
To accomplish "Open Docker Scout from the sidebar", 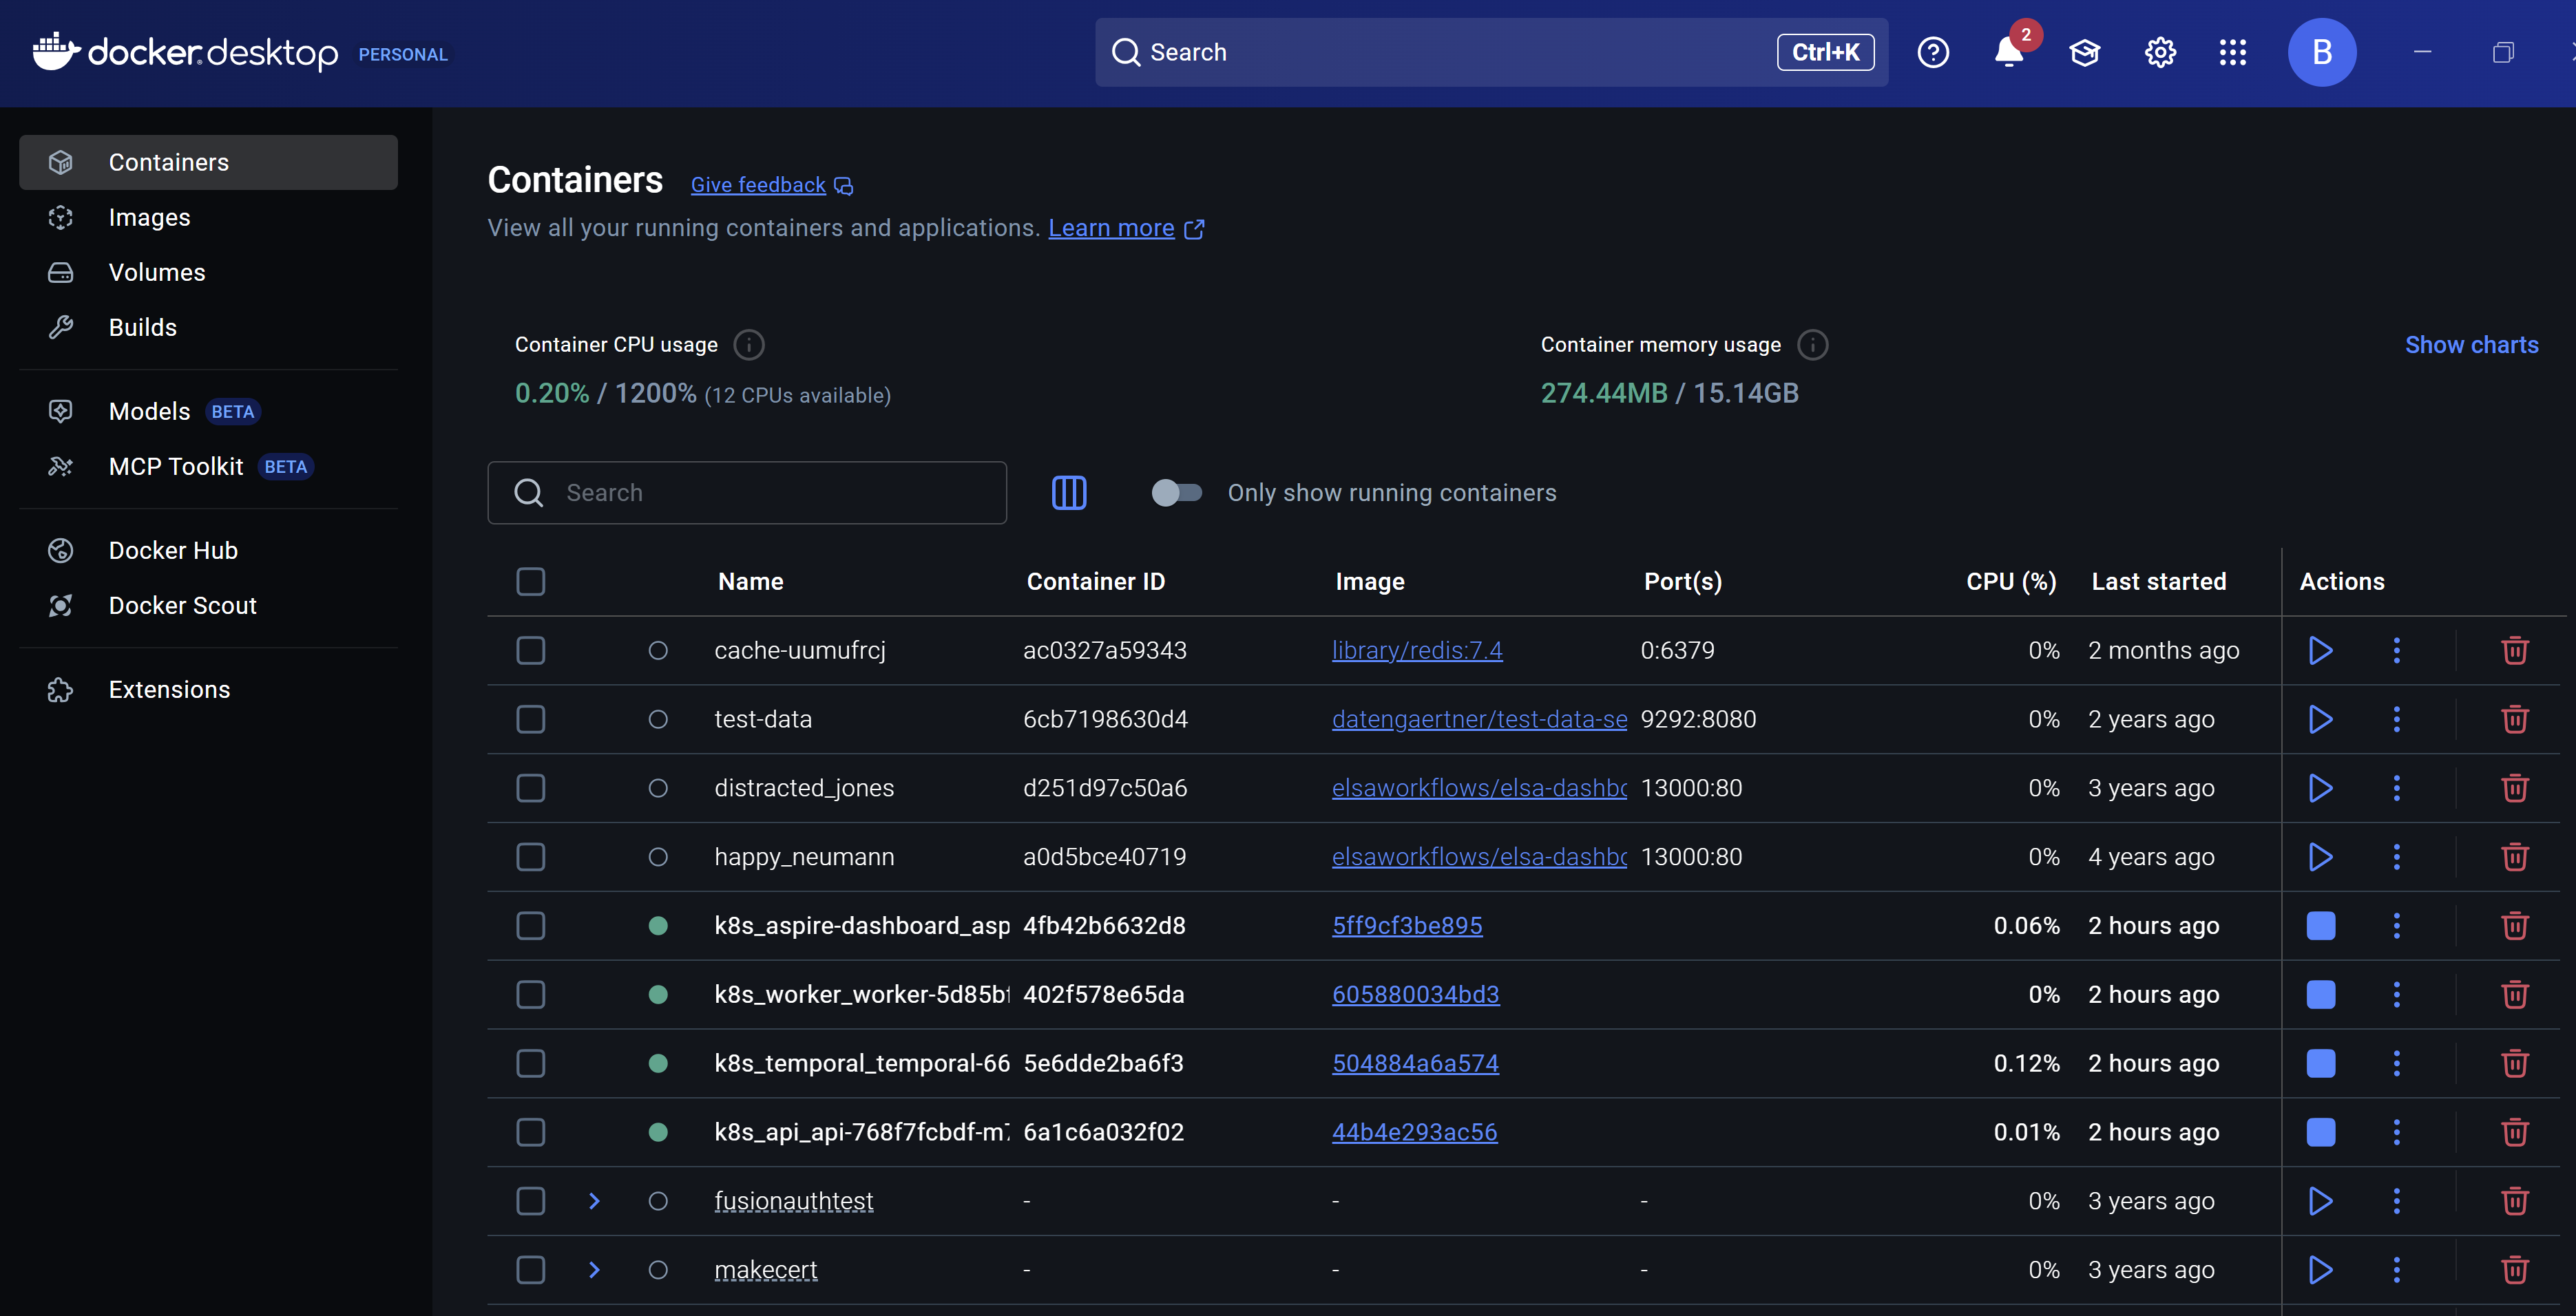I will [x=181, y=604].
